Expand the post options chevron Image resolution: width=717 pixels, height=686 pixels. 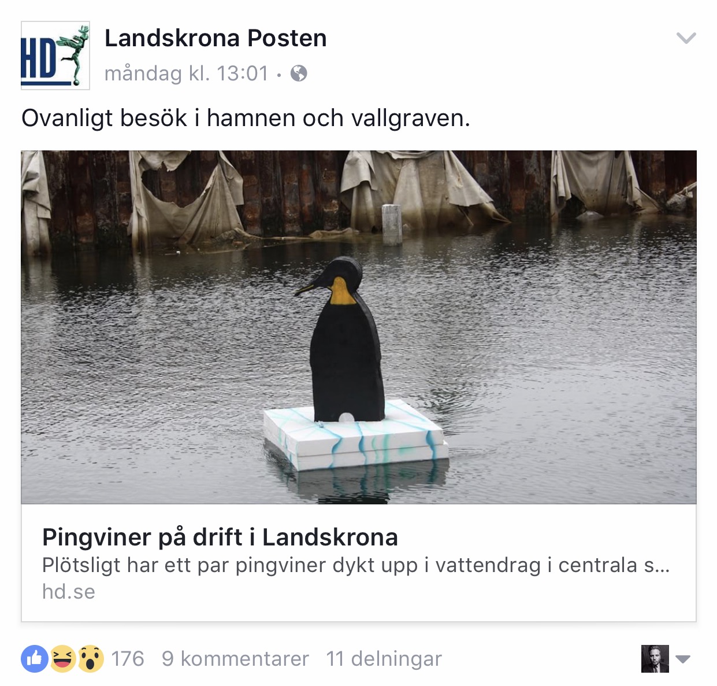click(x=686, y=38)
